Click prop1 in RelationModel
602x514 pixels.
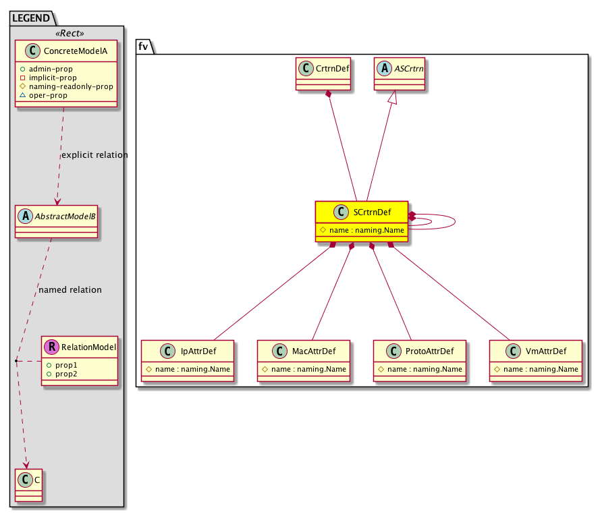point(66,364)
